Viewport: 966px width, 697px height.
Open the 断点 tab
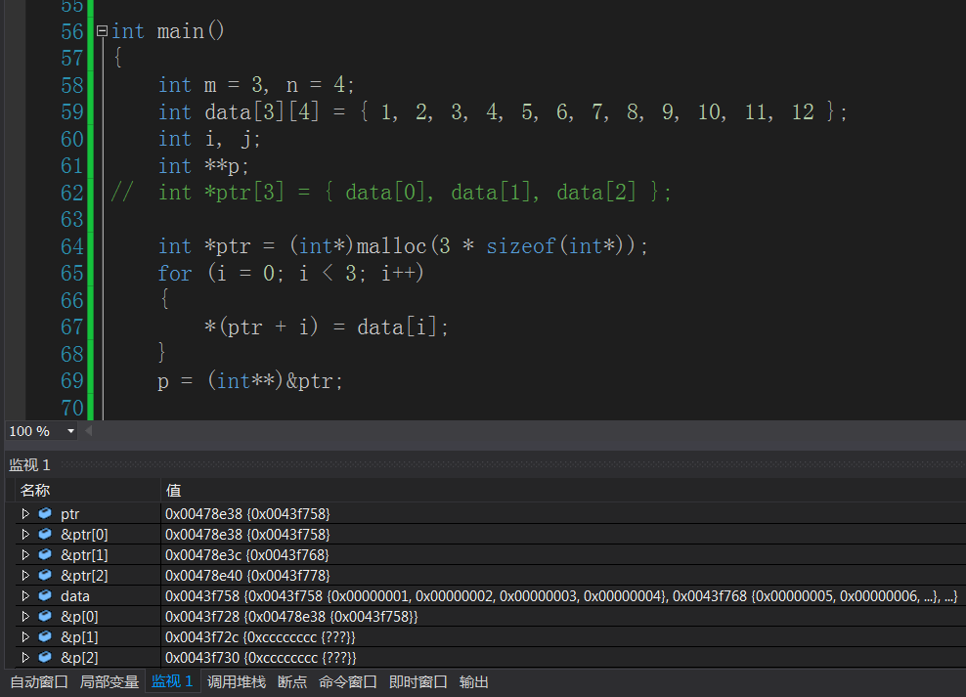coord(292,682)
